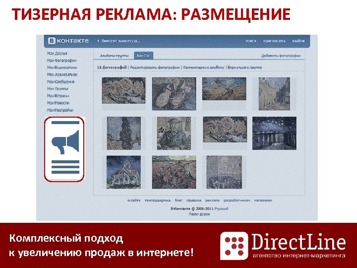Open the DirectLine agency logo
357x268 pixels.
coord(283,246)
